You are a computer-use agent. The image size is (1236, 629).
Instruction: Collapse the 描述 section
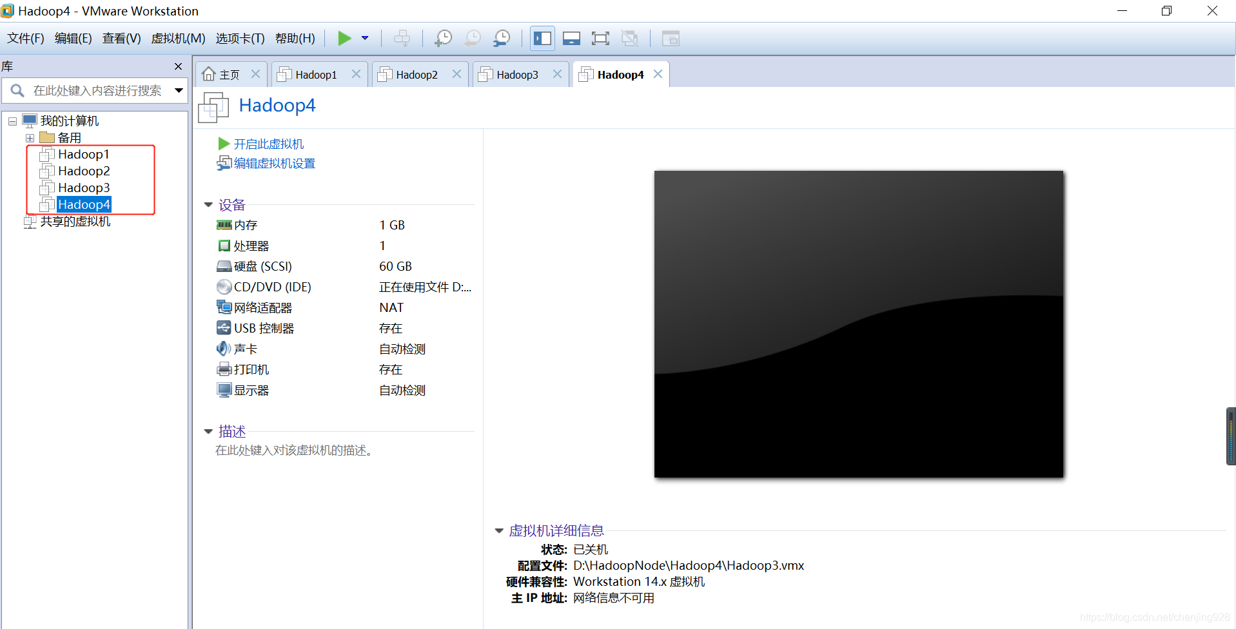click(x=208, y=432)
